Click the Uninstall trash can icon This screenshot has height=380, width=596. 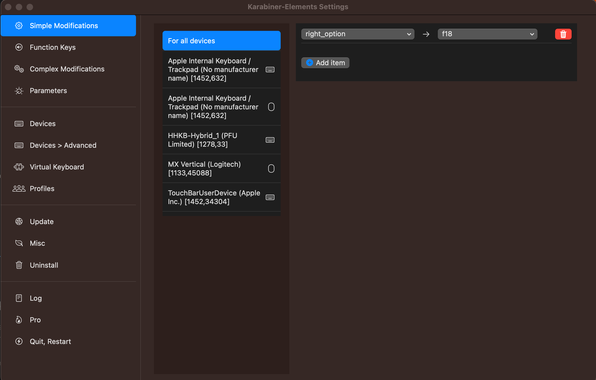(19, 265)
